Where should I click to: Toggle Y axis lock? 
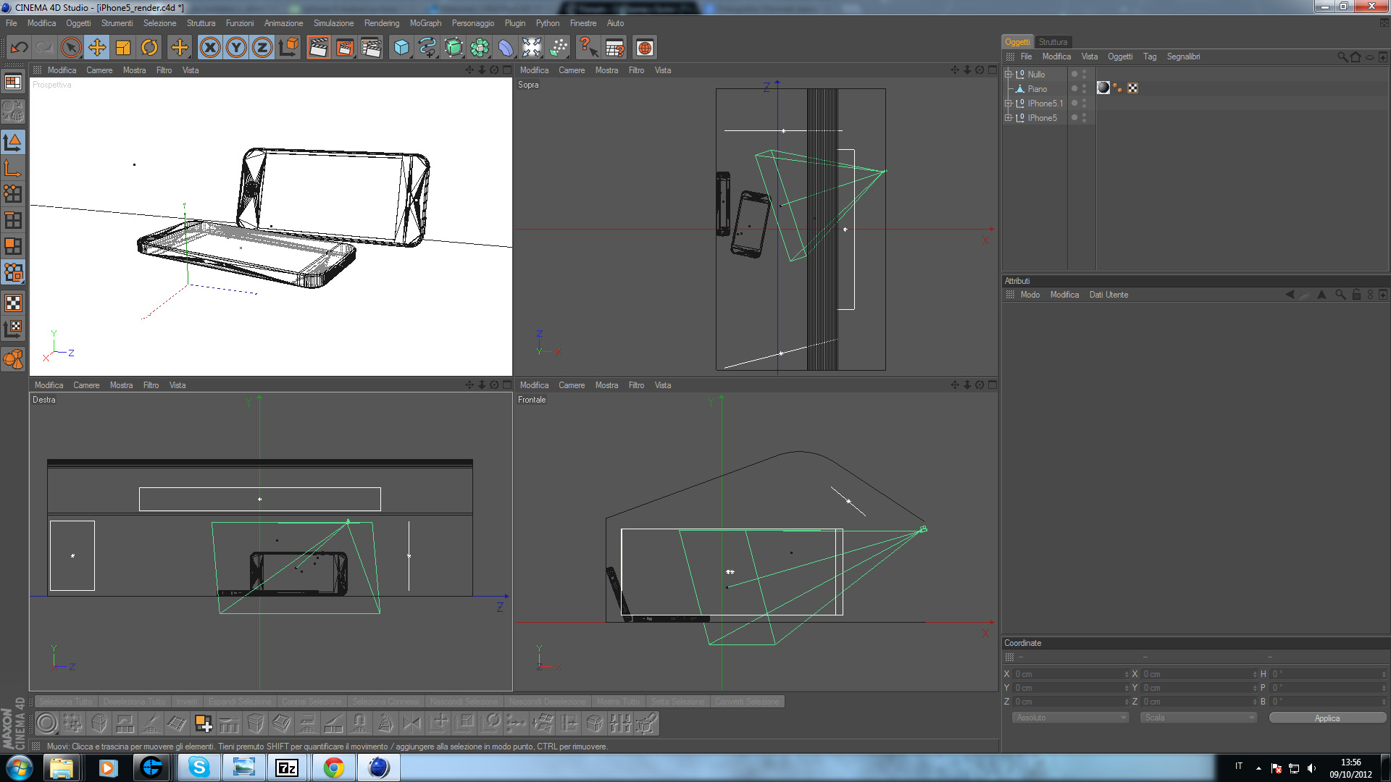(236, 48)
